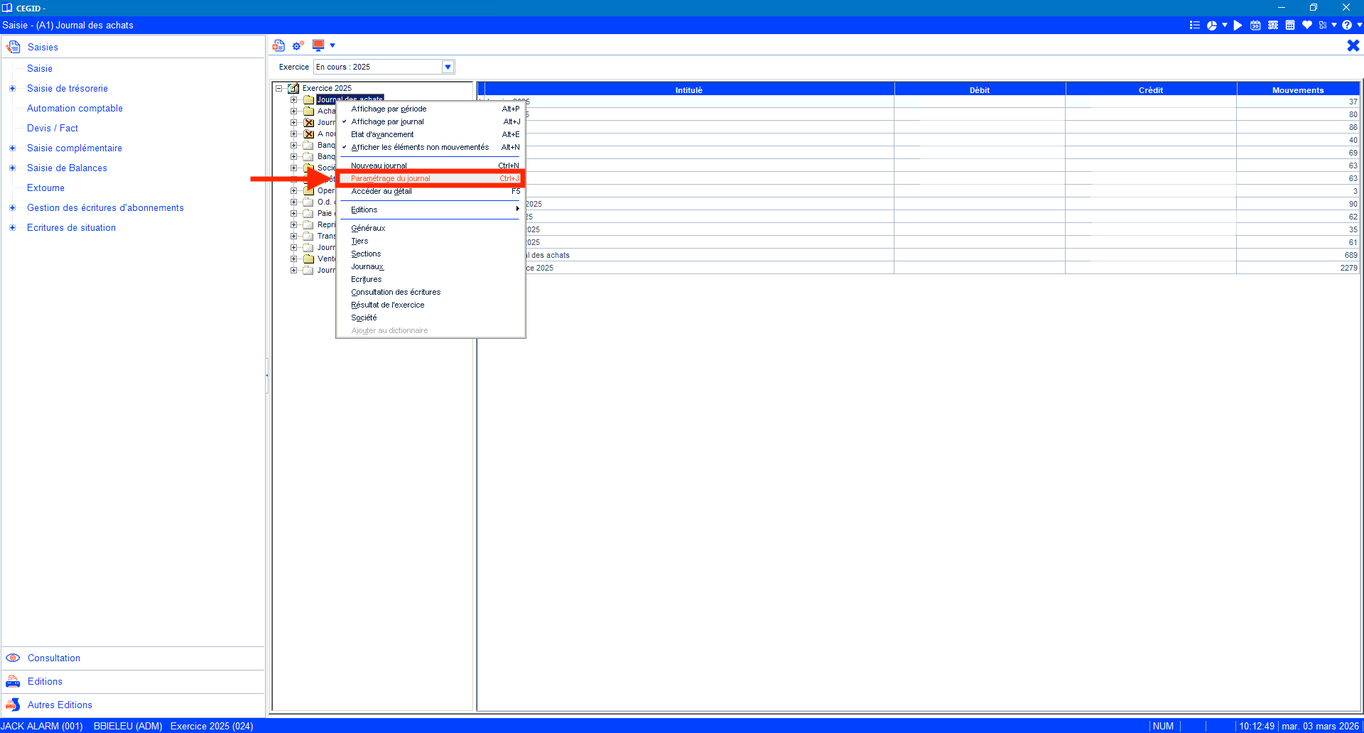1364x733 pixels.
Task: Click the Mouvements column header
Action: 1298,90
